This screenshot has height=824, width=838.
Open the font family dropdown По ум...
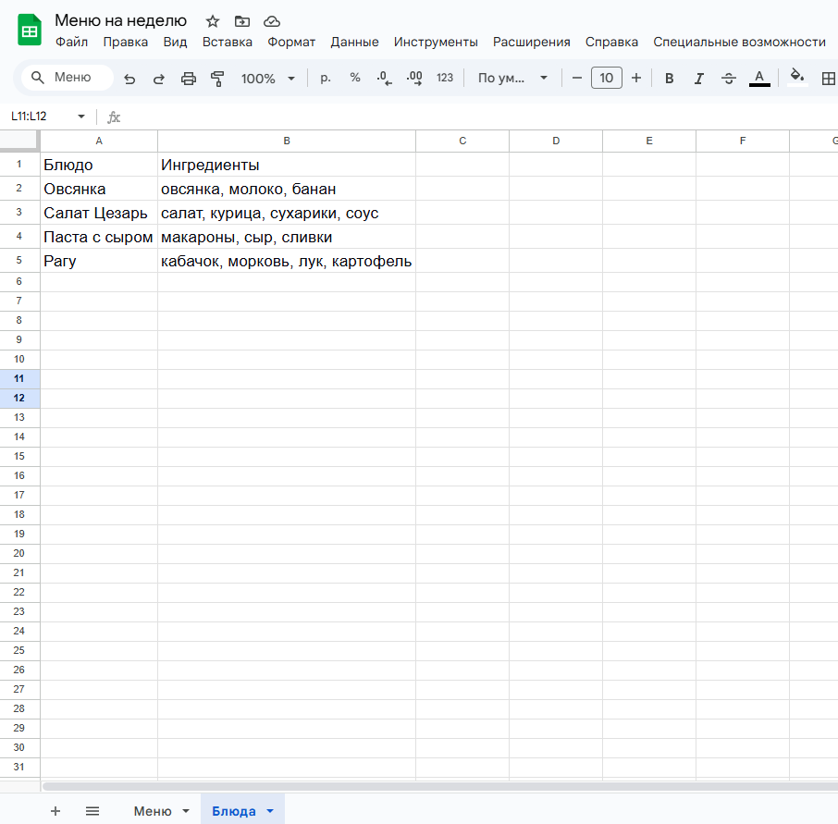512,78
